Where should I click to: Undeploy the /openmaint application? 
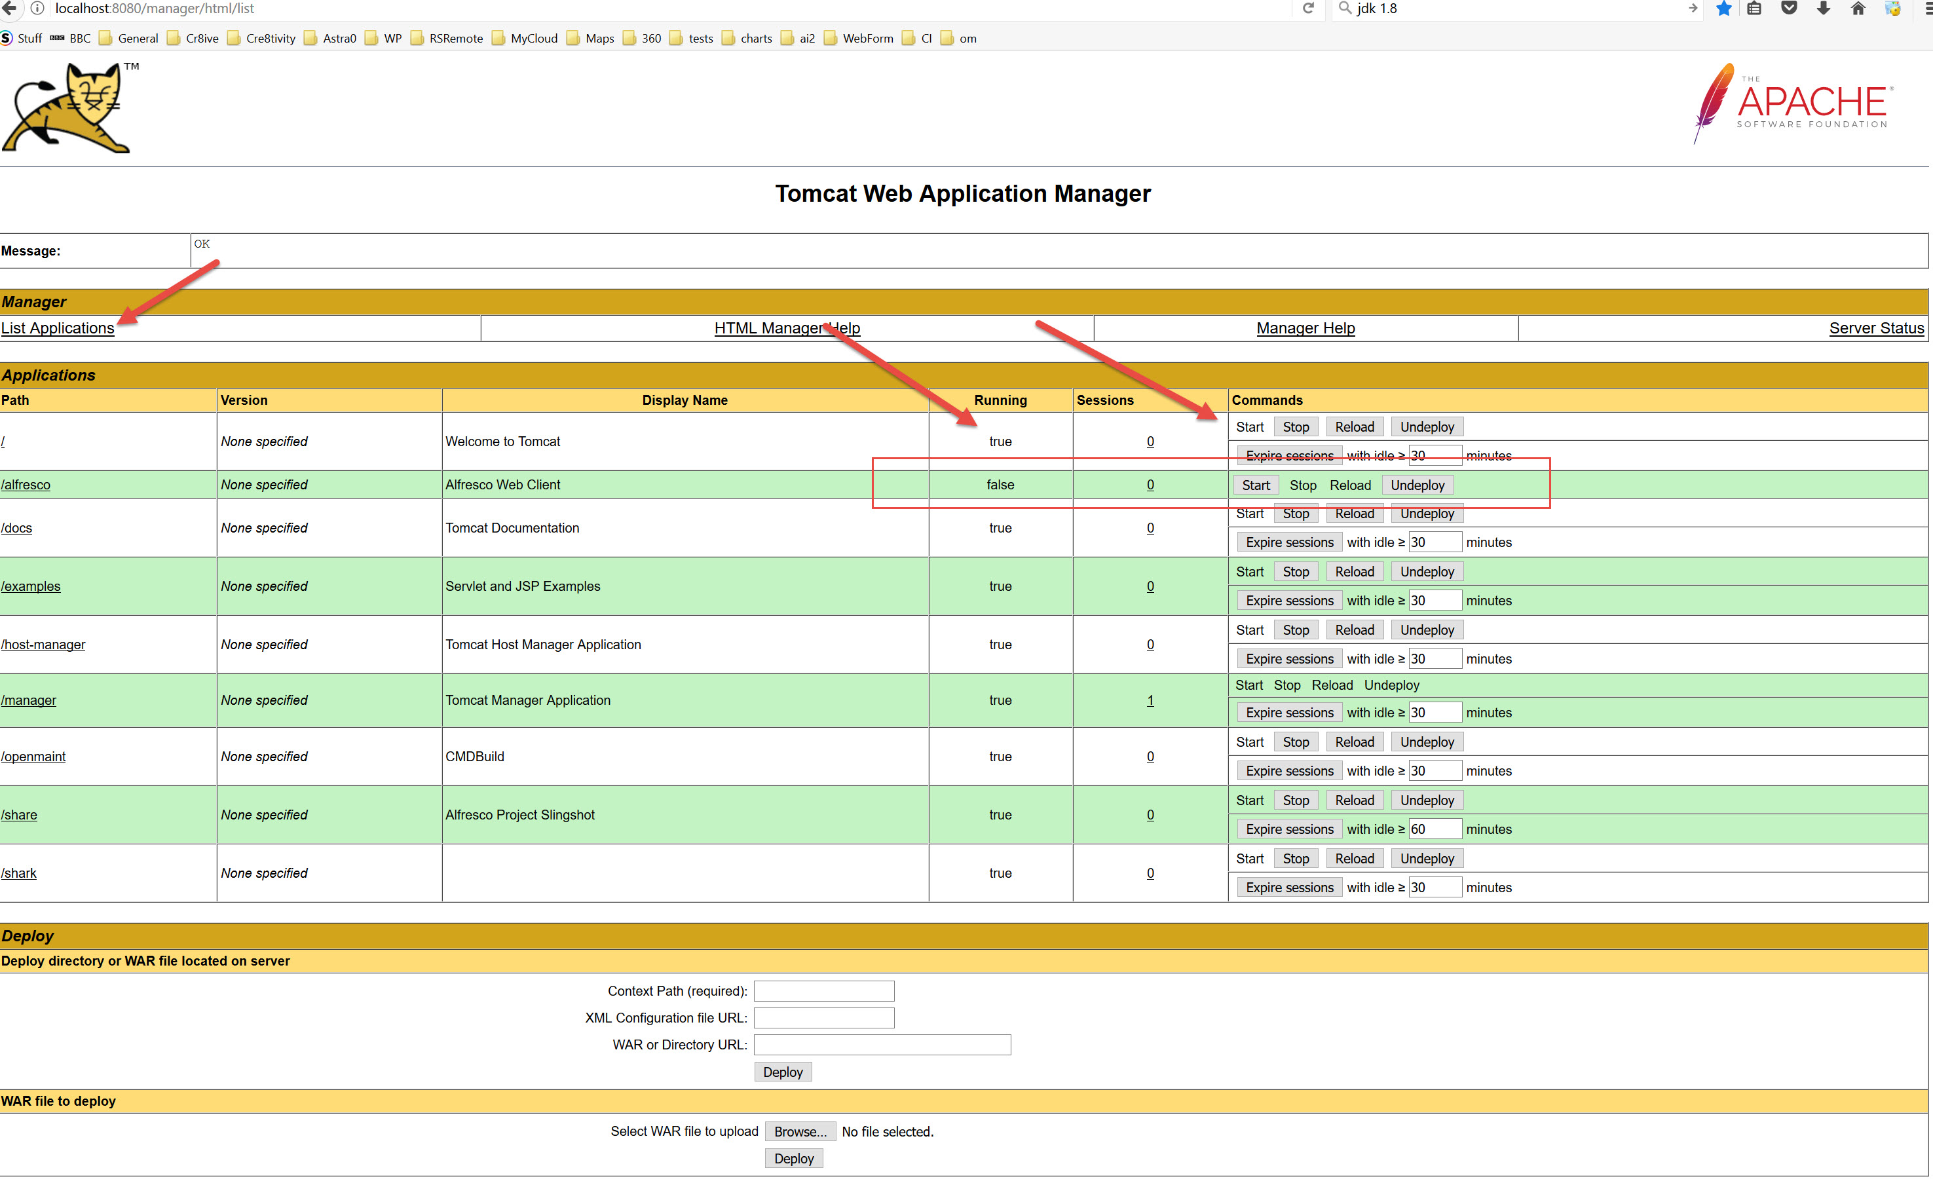click(x=1426, y=742)
